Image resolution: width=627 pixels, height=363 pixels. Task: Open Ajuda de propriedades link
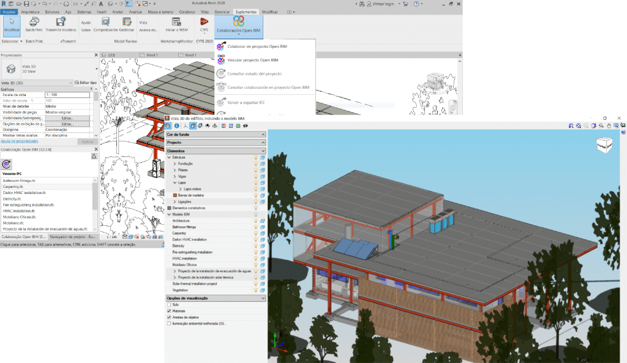coord(19,141)
